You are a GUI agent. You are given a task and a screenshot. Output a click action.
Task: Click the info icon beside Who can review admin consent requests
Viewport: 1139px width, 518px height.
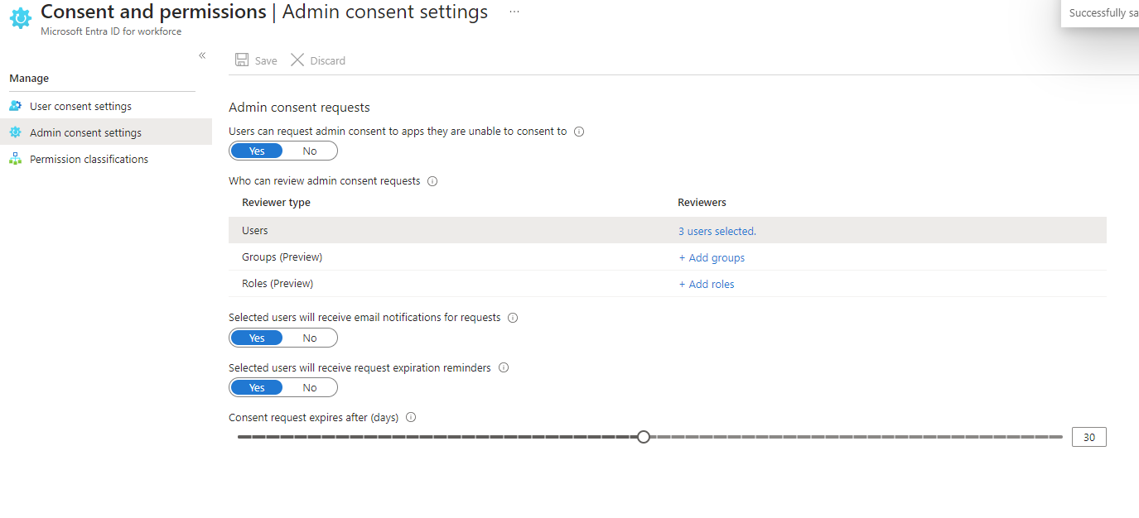coord(432,180)
